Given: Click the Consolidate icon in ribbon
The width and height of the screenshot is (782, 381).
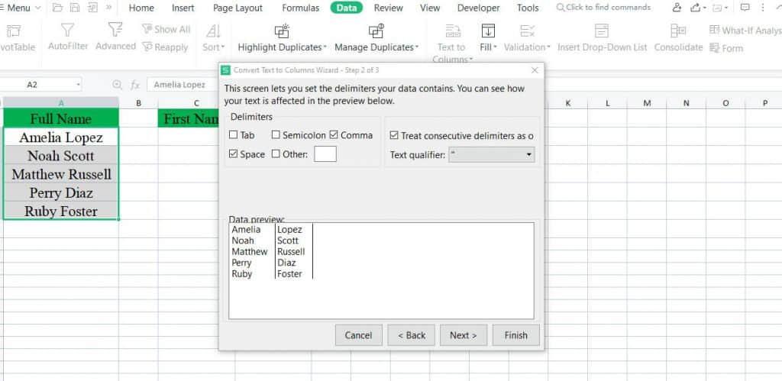Looking at the screenshot, I should [x=677, y=31].
